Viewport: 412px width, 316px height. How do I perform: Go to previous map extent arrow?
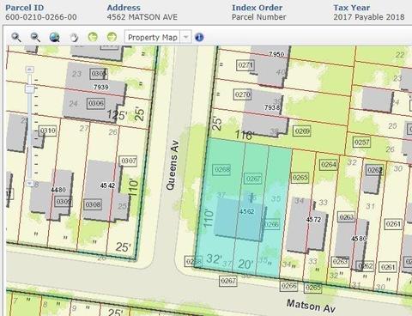[93, 37]
